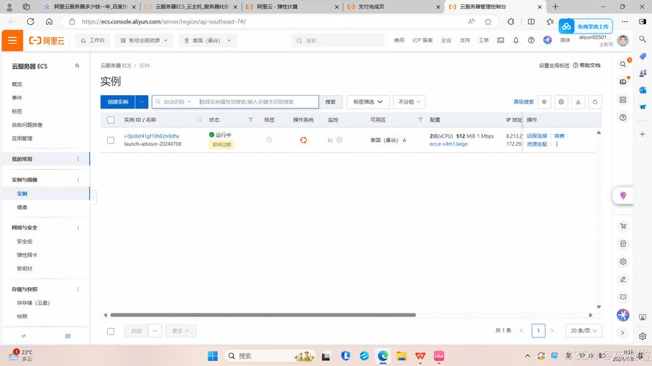Select all instances with header checkbox

[x=111, y=120]
